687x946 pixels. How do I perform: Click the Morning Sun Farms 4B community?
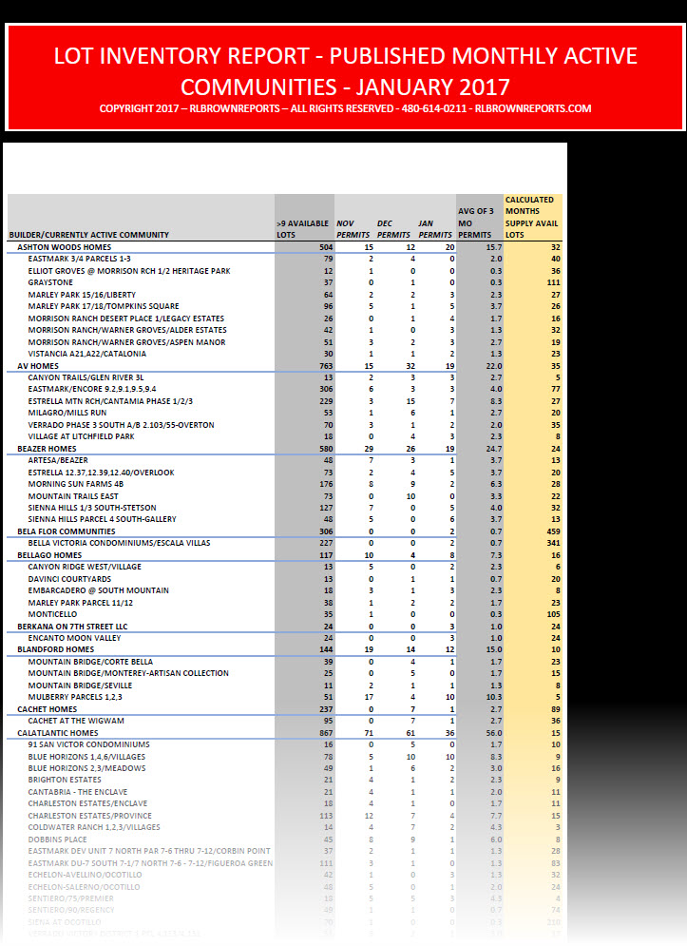(x=77, y=483)
